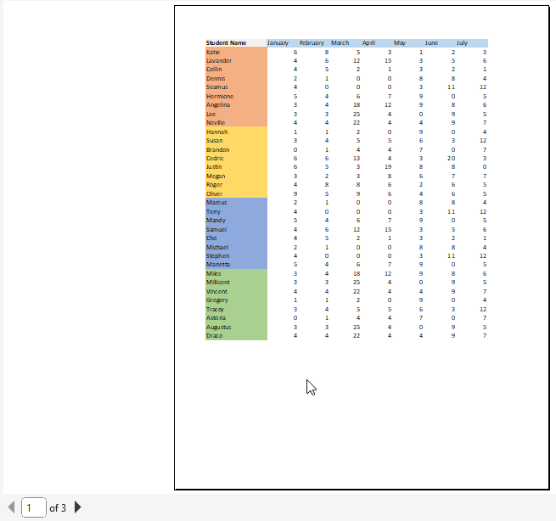Click the name 'Terry'
The height and width of the screenshot is (521, 556).
pos(213,211)
